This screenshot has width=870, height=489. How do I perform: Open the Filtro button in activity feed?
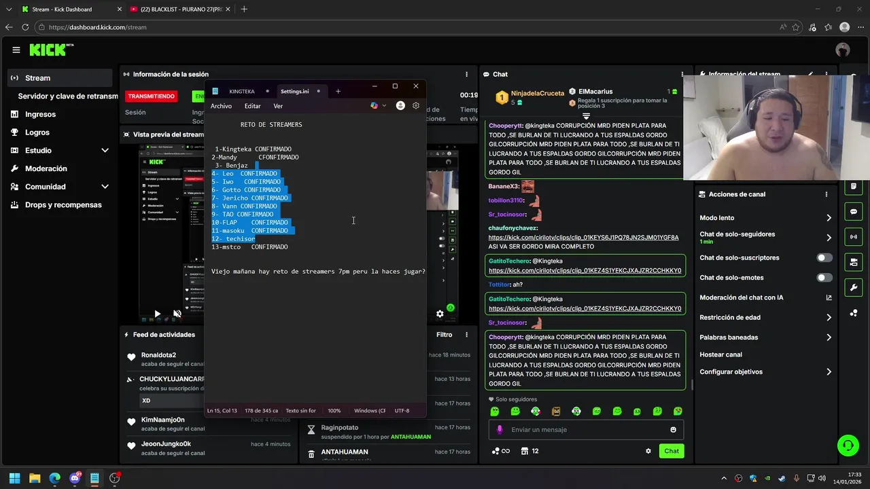(x=444, y=335)
